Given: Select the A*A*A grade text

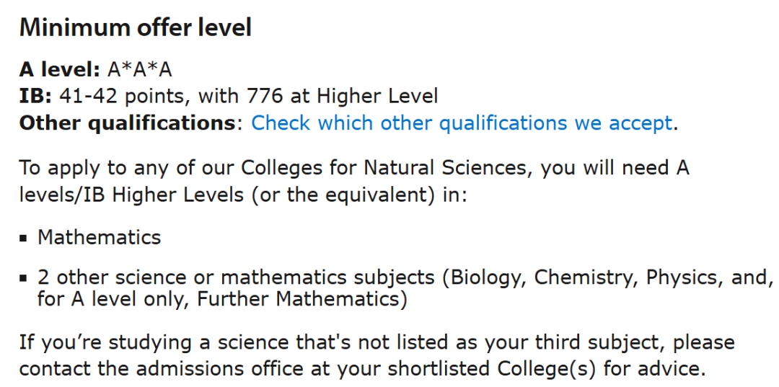Looking at the screenshot, I should (x=139, y=70).
